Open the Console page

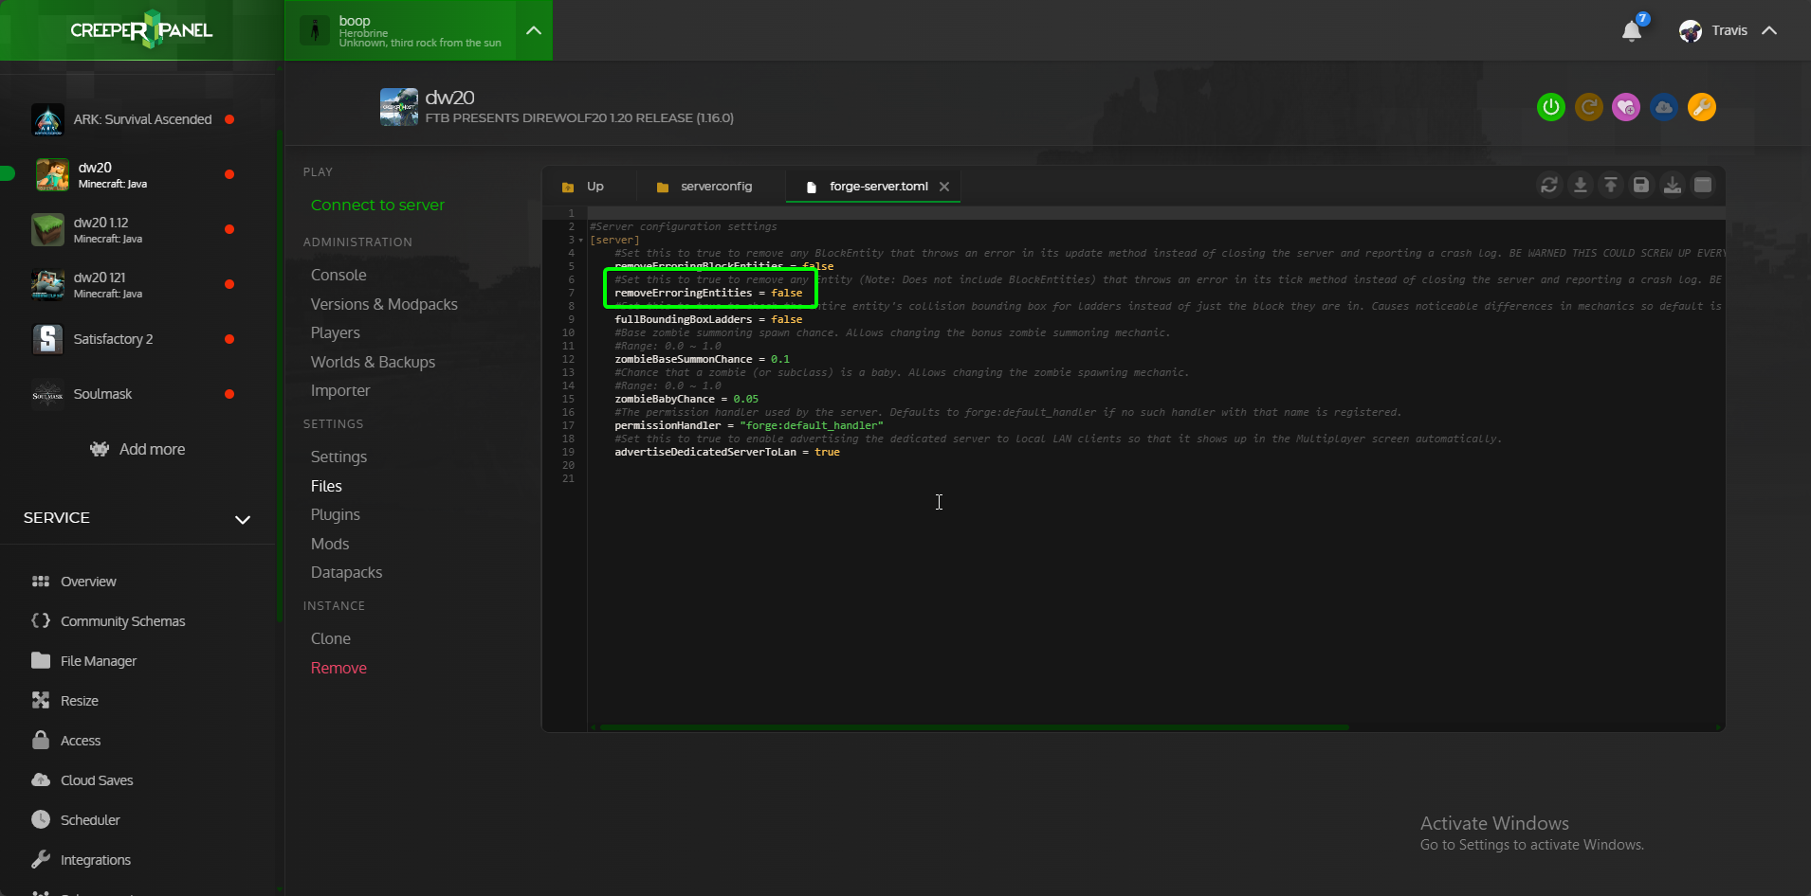[338, 275]
